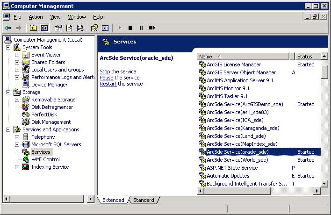
Task: Click the PerfectDisk icon
Action: point(26,115)
